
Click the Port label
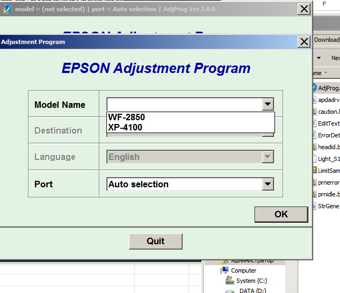click(x=44, y=184)
